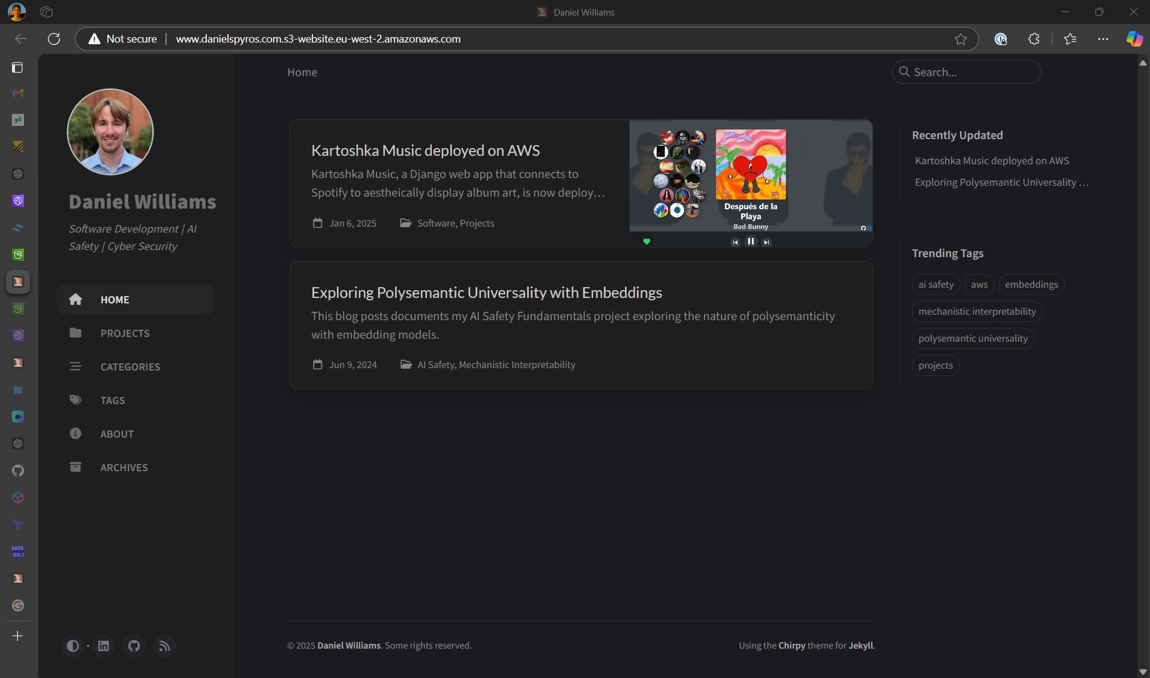The image size is (1150, 678).
Task: Click the Jan 6, 2025 post date
Action: click(353, 223)
